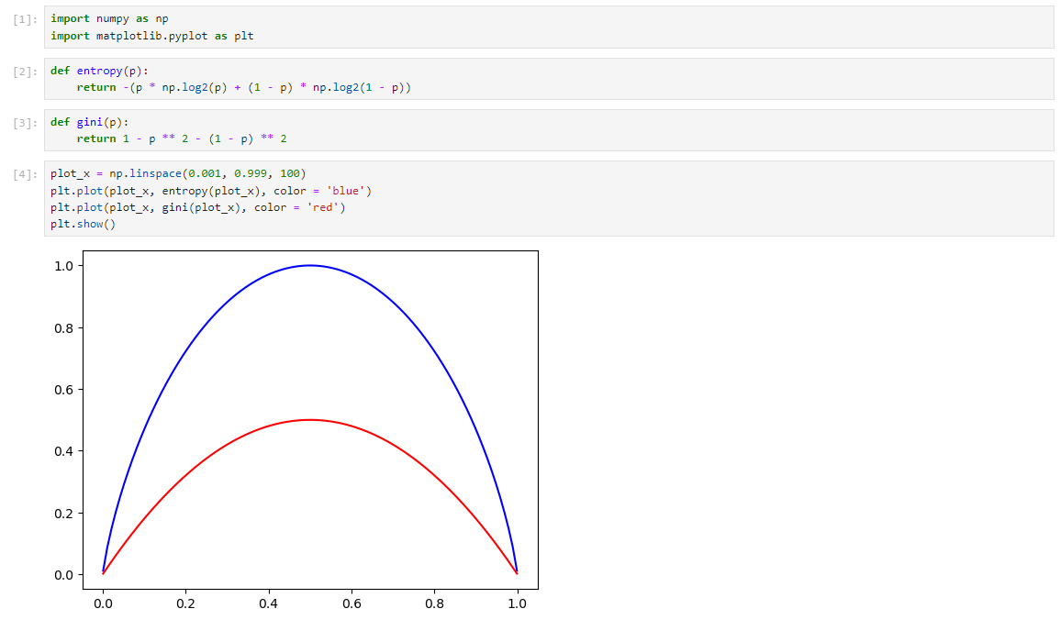This screenshot has width=1060, height=620.
Task: Click the plt.plot gini red line of code
Action: [197, 207]
